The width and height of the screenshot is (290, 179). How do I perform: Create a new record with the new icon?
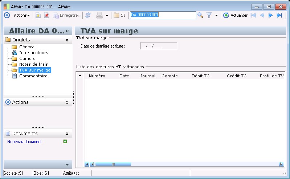[x=38, y=15]
